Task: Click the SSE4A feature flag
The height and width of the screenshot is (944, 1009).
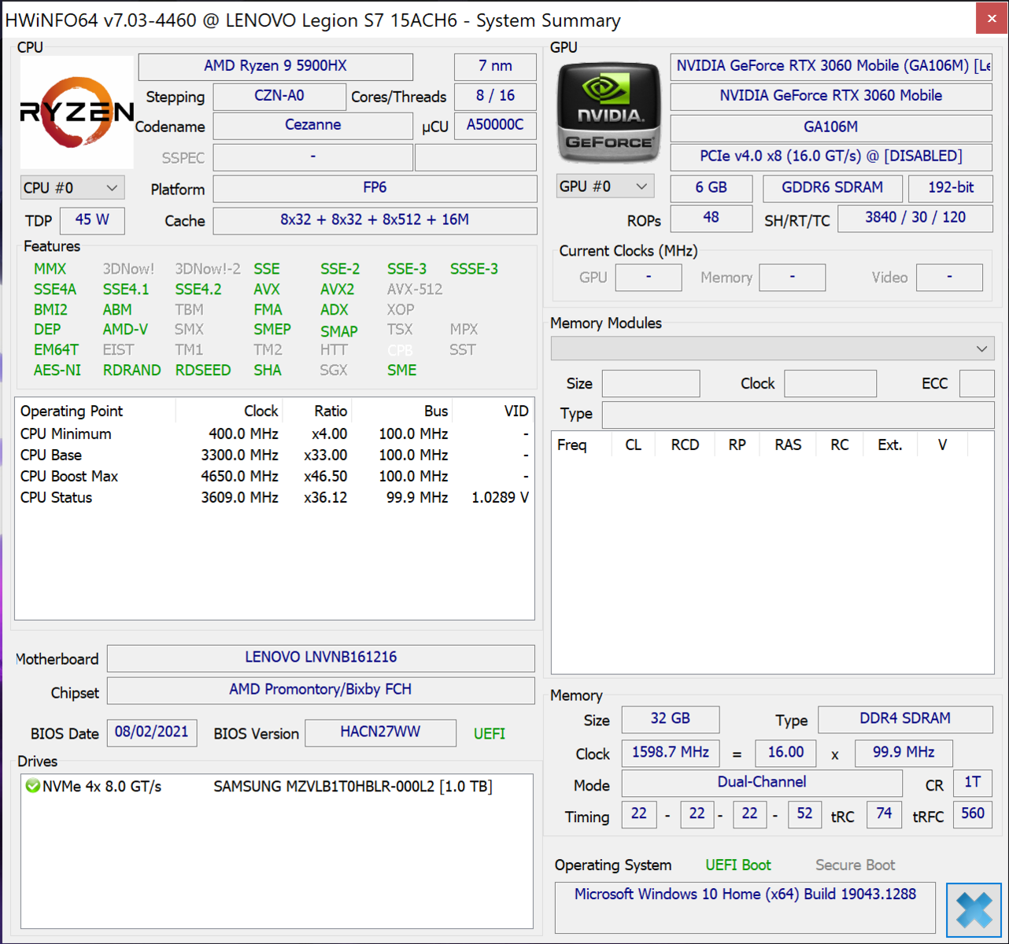Action: 55,289
